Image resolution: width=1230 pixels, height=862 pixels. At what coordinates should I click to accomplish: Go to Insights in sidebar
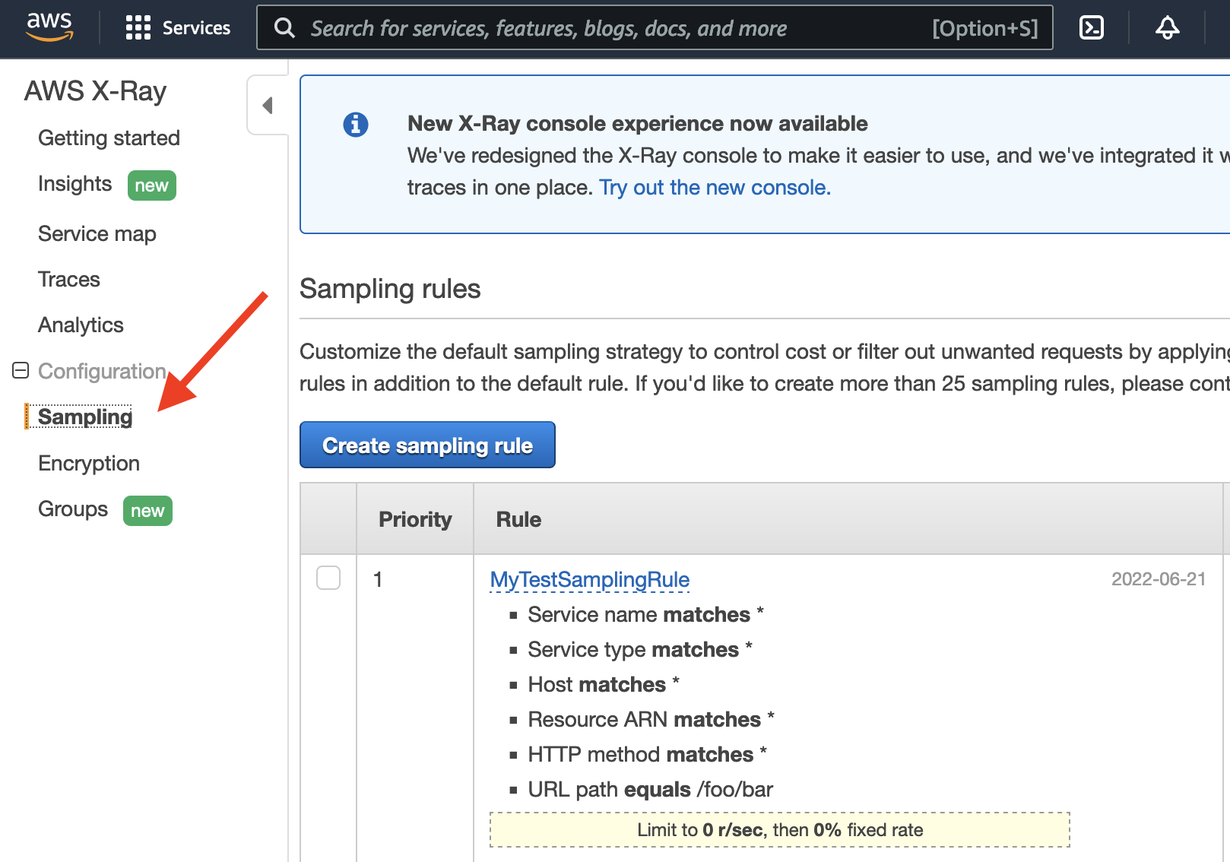(74, 184)
